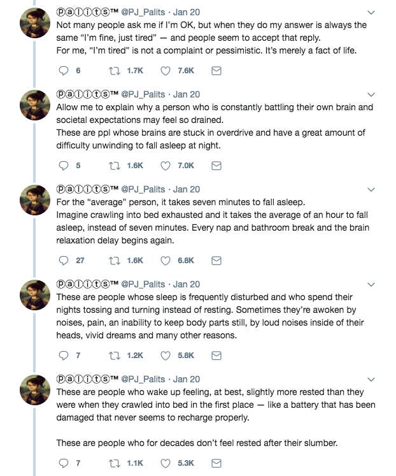Retweet the "seven minutes to fall asleep" tweet
Viewport: 396px width, 476px height.
click(x=115, y=261)
